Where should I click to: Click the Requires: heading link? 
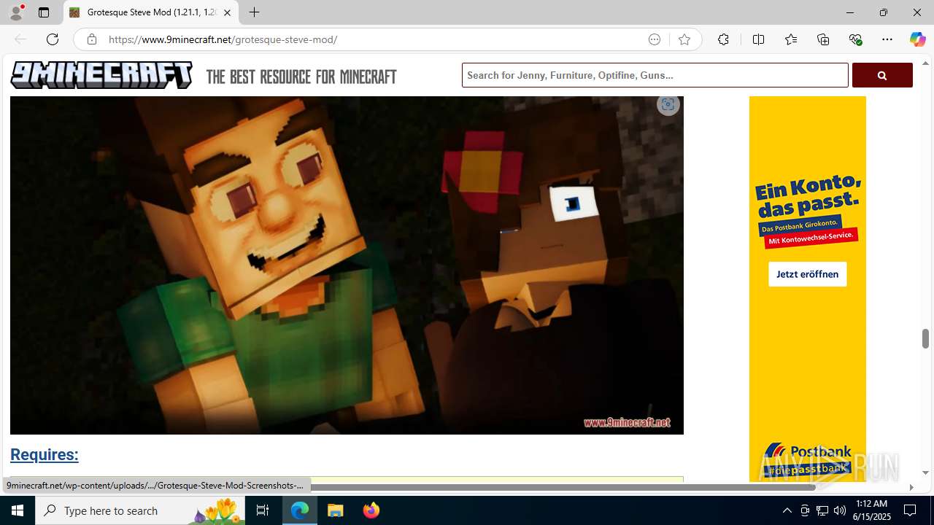(45, 454)
